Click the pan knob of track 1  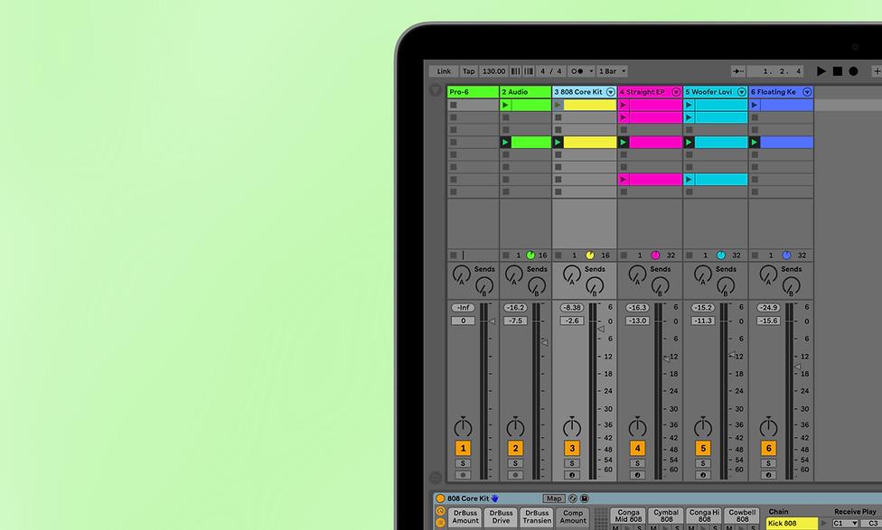coord(463,428)
